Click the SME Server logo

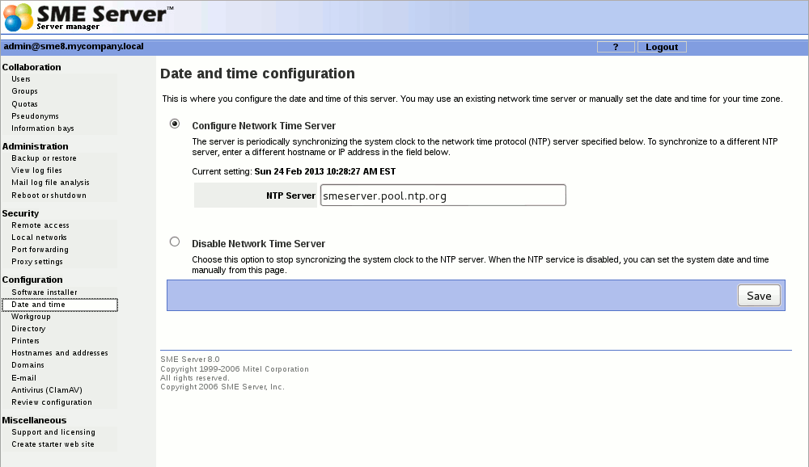coord(88,17)
